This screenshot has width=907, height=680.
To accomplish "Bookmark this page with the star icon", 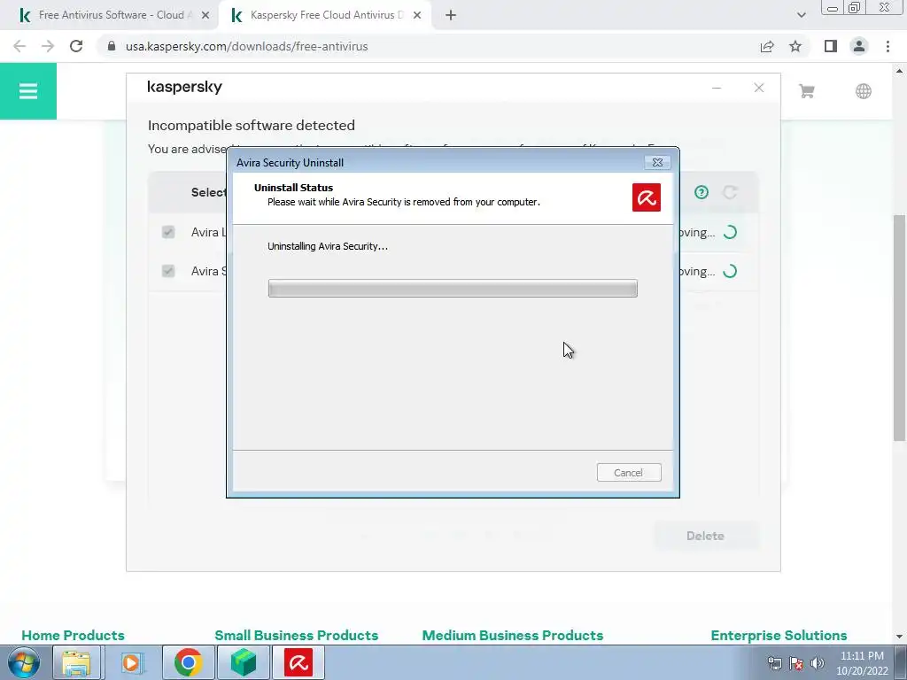I will [795, 46].
